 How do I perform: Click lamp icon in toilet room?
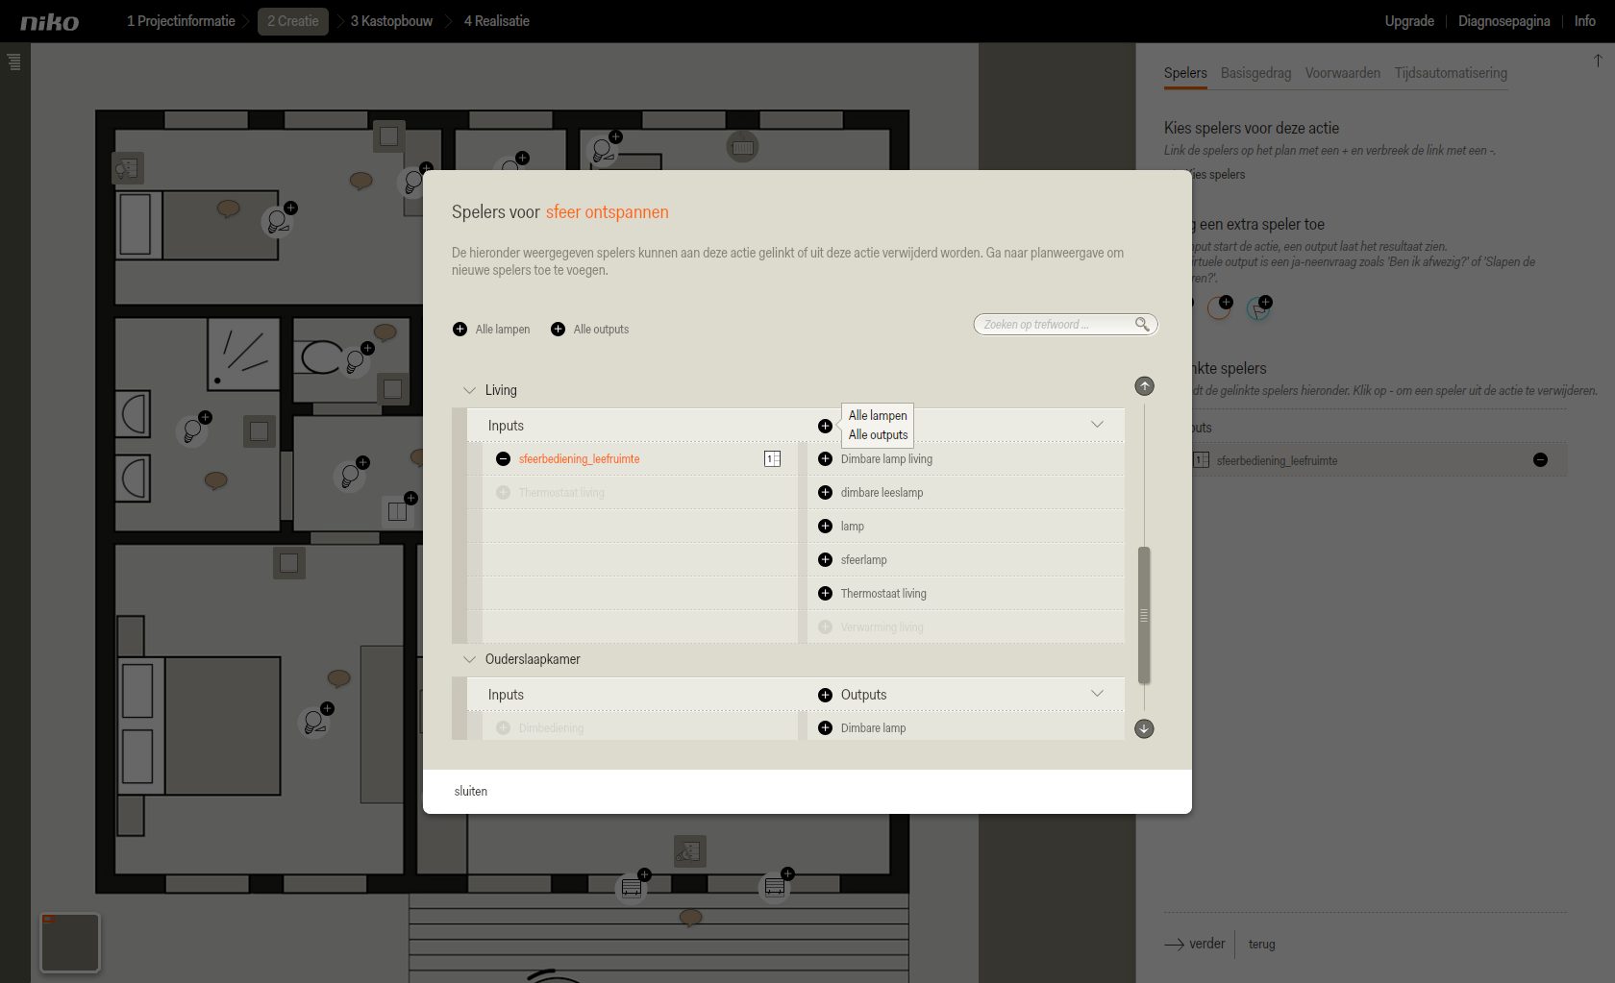355,360
